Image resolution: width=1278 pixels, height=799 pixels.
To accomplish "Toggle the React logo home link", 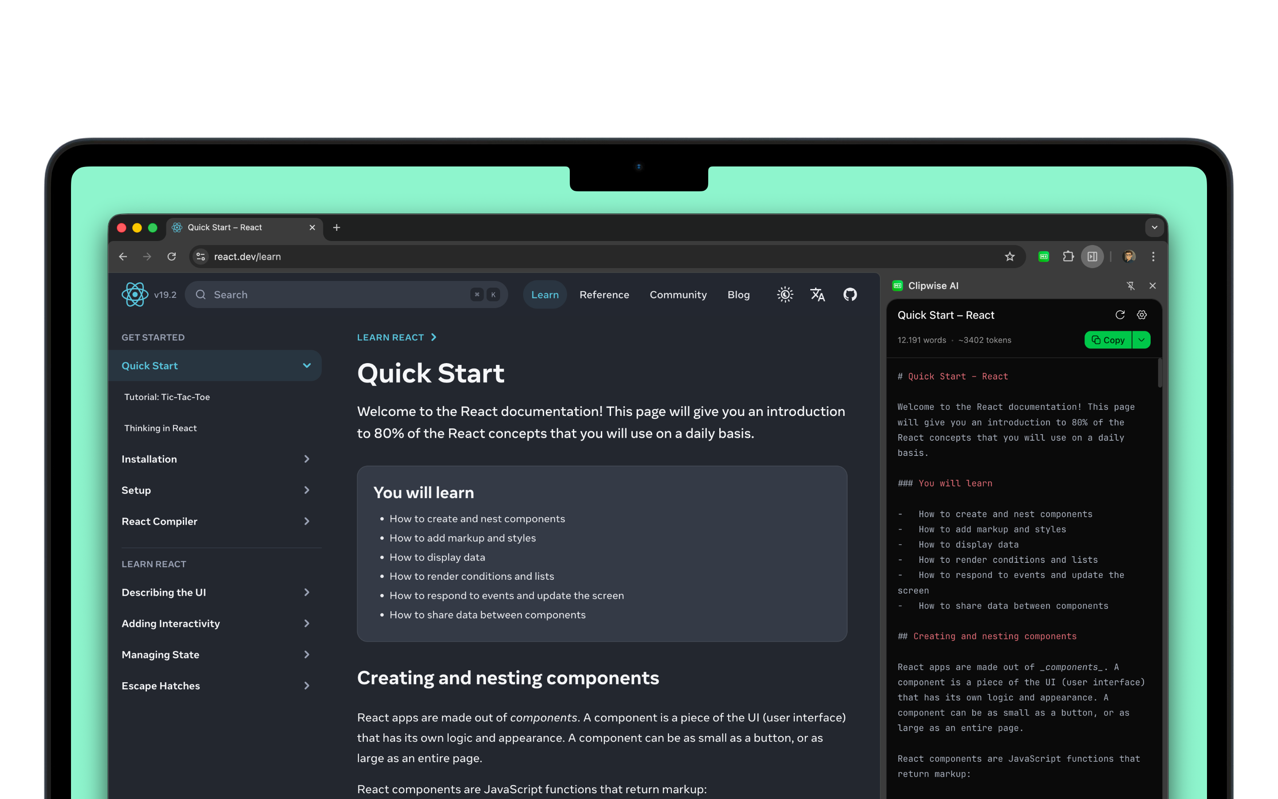I will (134, 294).
